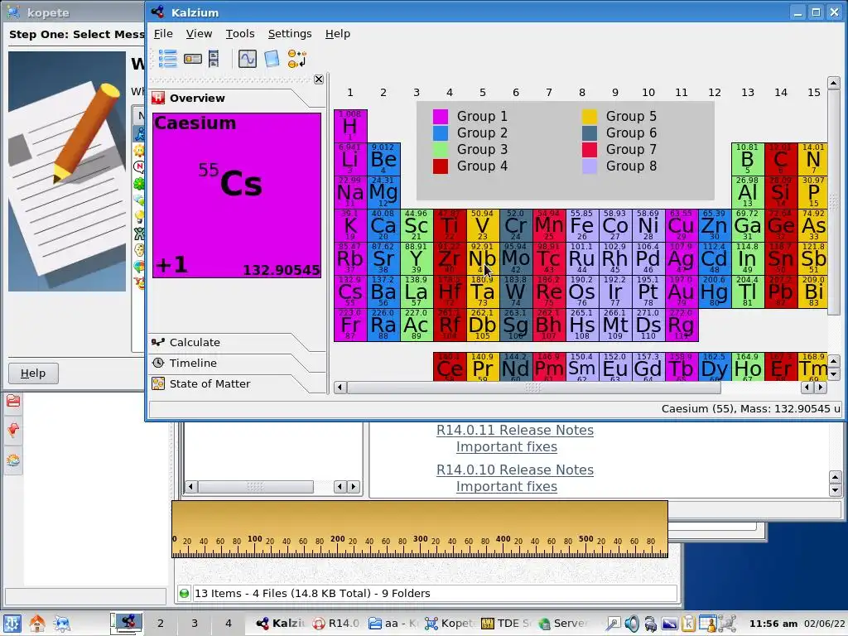Select the Gold (Au) element cell
This screenshot has height=636, width=848.
point(682,292)
